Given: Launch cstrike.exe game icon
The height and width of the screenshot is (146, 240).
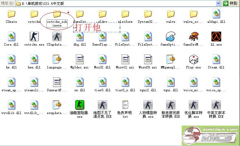Looking at the screenshot, I should tap(34, 36).
